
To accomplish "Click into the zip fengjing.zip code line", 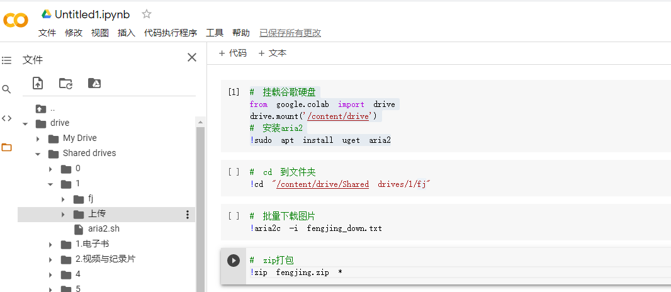I will coord(296,272).
